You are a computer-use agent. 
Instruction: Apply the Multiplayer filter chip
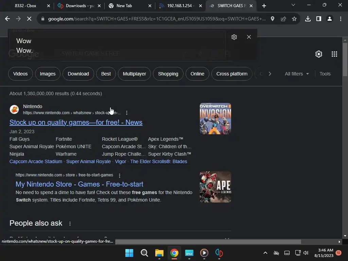pos(134,74)
